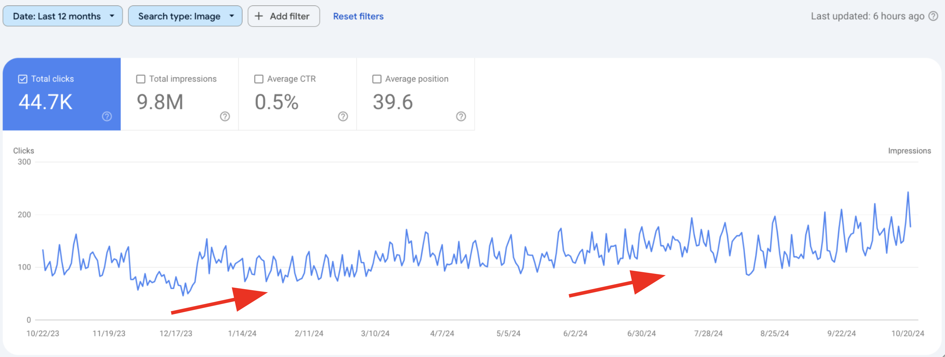Click the 100 y-axis value
Viewport: 945px width, 357px height.
(x=24, y=267)
